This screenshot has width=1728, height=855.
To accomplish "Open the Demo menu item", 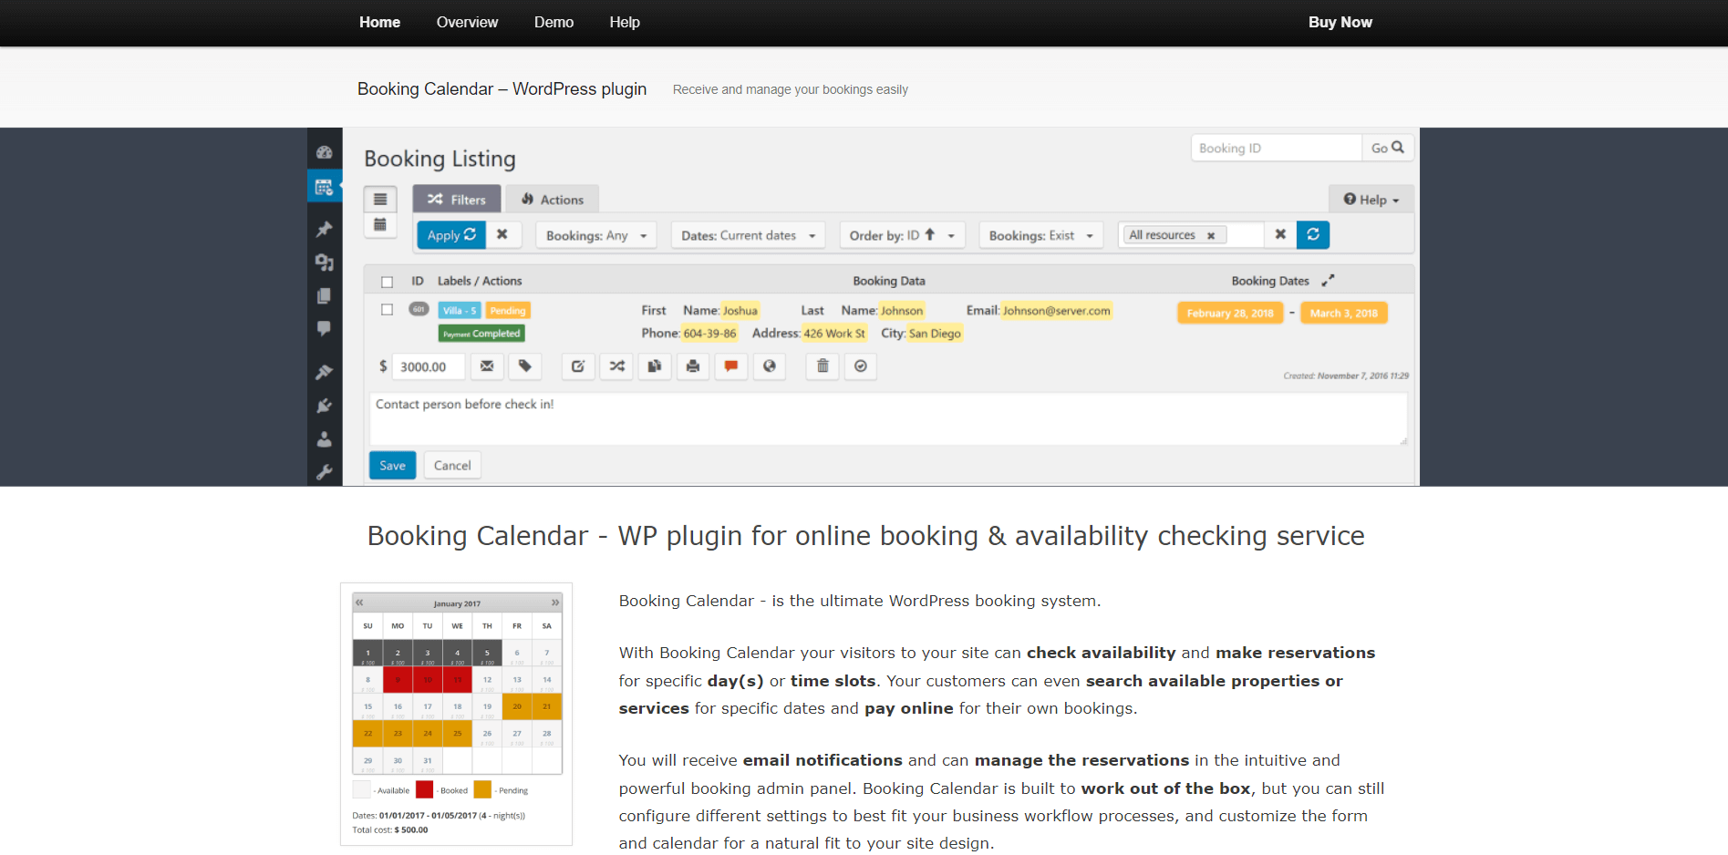I will 554,22.
